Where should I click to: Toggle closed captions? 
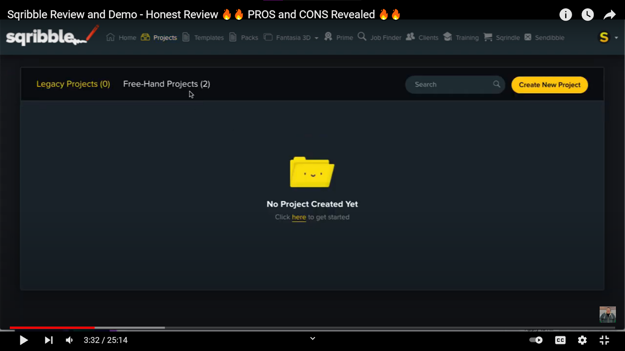tap(560, 340)
